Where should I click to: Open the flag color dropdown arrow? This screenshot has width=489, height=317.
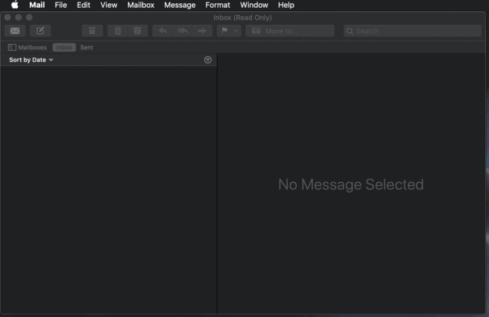point(236,30)
